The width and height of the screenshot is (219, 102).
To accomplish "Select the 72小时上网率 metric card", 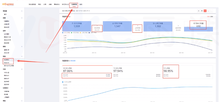I will pos(137,72).
